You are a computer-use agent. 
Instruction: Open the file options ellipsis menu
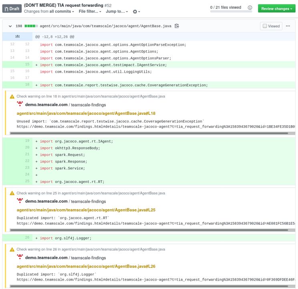pos(288,26)
